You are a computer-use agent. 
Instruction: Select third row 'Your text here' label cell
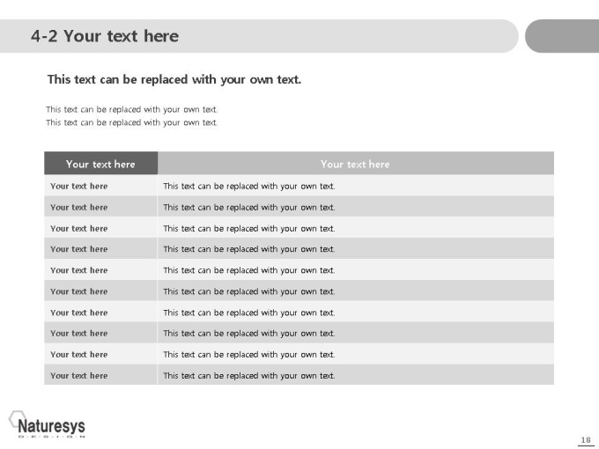click(100, 228)
